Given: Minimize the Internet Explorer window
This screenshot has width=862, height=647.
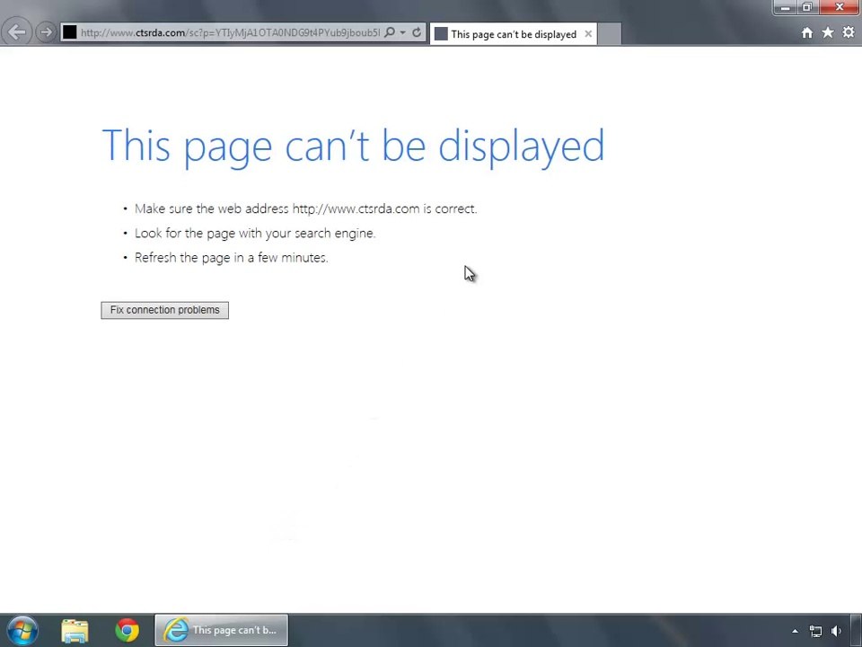Looking at the screenshot, I should (x=785, y=7).
